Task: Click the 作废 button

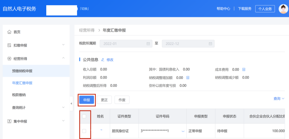Action: click(x=122, y=100)
